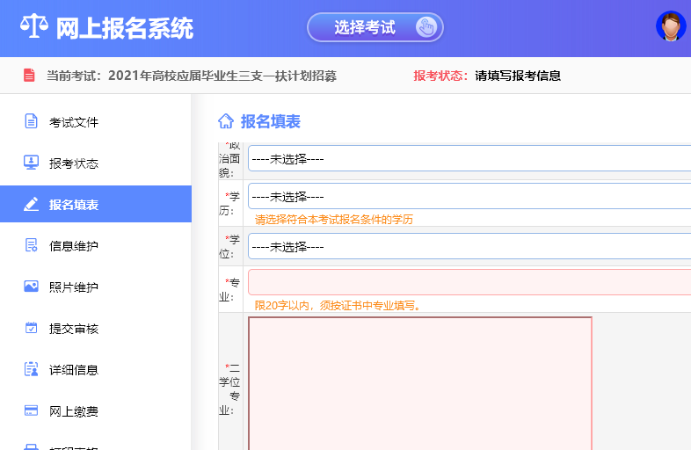Screen dimensions: 691x450
Task: Select 提交审核 in the sidebar
Action: tap(74, 329)
